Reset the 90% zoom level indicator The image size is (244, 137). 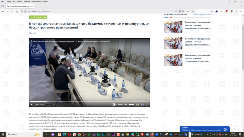coord(188,11)
